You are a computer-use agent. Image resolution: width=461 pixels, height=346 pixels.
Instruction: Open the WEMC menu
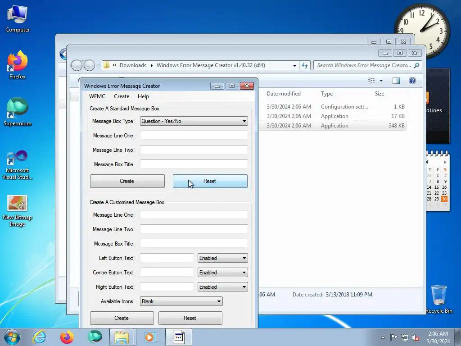coord(97,96)
